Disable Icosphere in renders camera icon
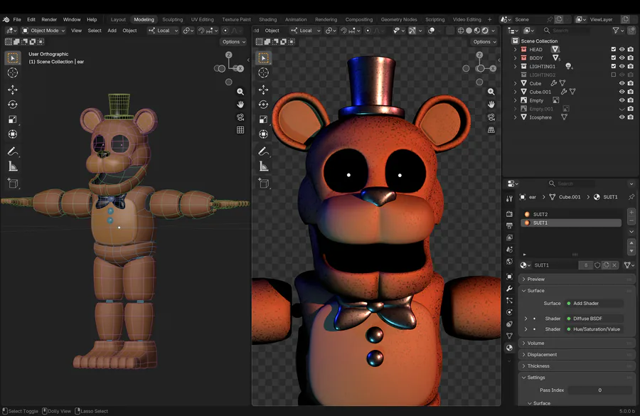This screenshot has height=416, width=640. (631, 117)
